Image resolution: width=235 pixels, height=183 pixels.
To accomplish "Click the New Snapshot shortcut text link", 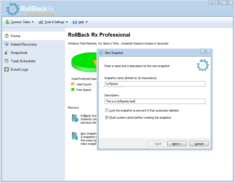I will 88,134.
